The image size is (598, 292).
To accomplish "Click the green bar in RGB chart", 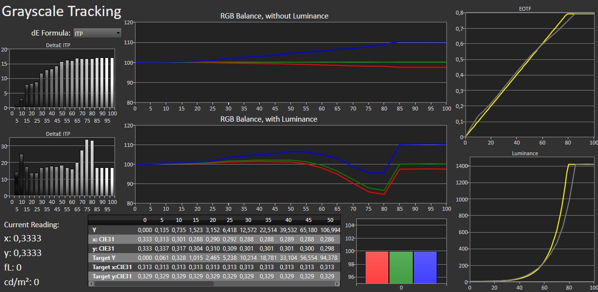I will [401, 267].
